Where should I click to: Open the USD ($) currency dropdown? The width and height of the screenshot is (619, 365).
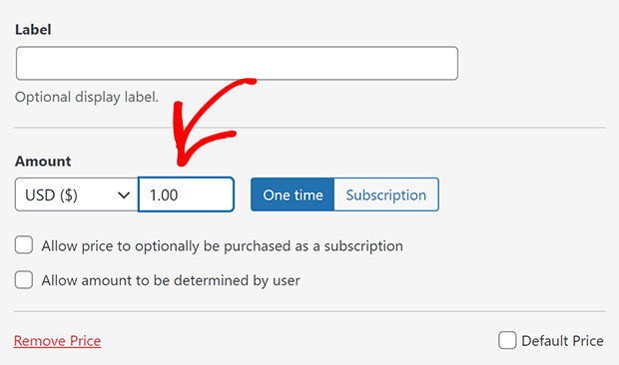pyautogui.click(x=77, y=194)
